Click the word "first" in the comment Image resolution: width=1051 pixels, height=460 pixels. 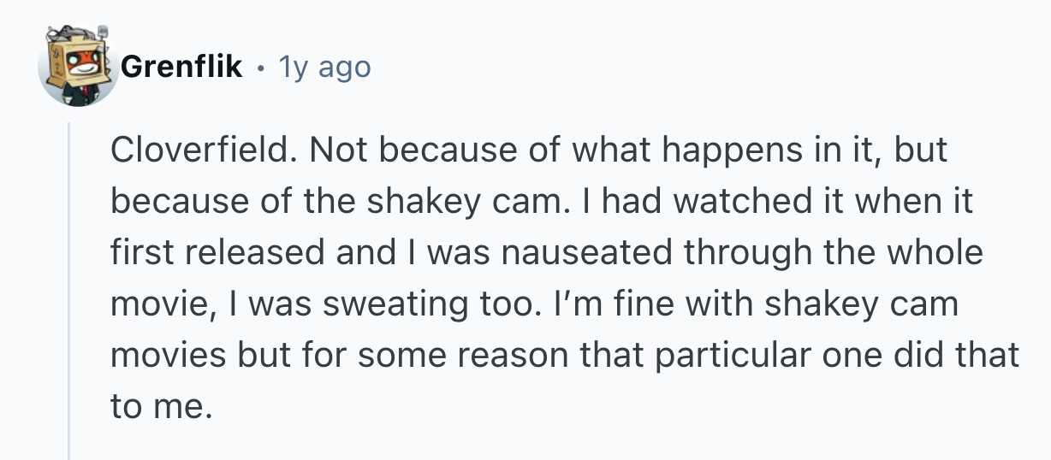click(x=140, y=253)
